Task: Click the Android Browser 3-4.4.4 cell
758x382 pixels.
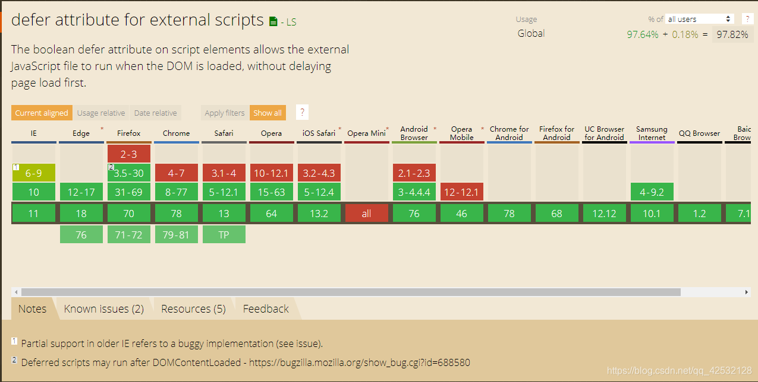Action: (x=414, y=192)
